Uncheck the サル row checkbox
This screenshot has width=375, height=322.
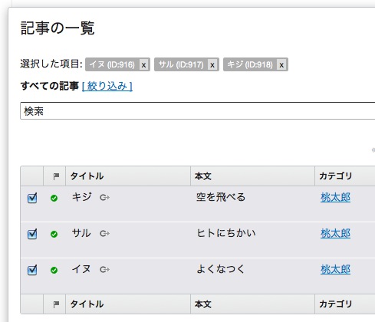(32, 234)
